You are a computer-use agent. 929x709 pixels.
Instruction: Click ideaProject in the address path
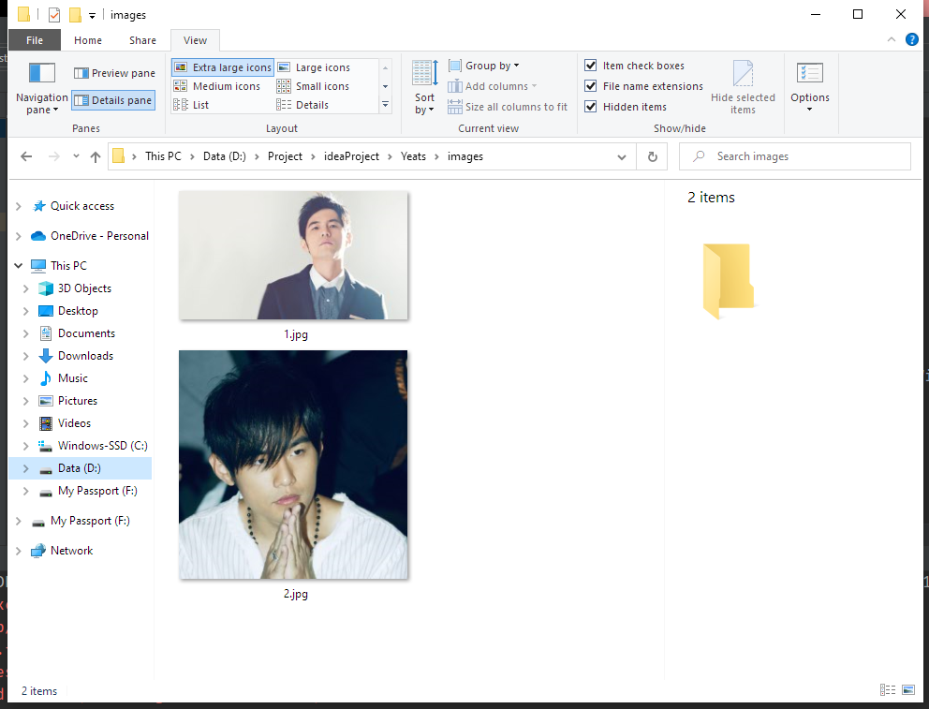(351, 156)
